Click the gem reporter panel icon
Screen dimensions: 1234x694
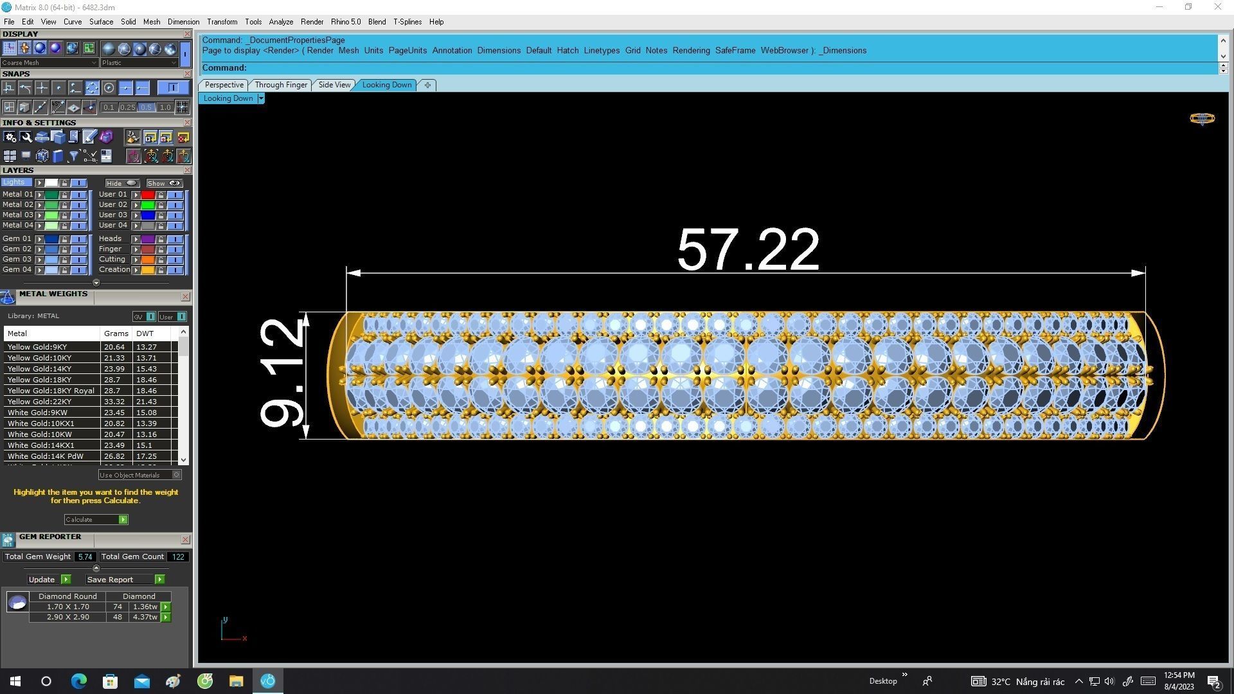pyautogui.click(x=8, y=540)
